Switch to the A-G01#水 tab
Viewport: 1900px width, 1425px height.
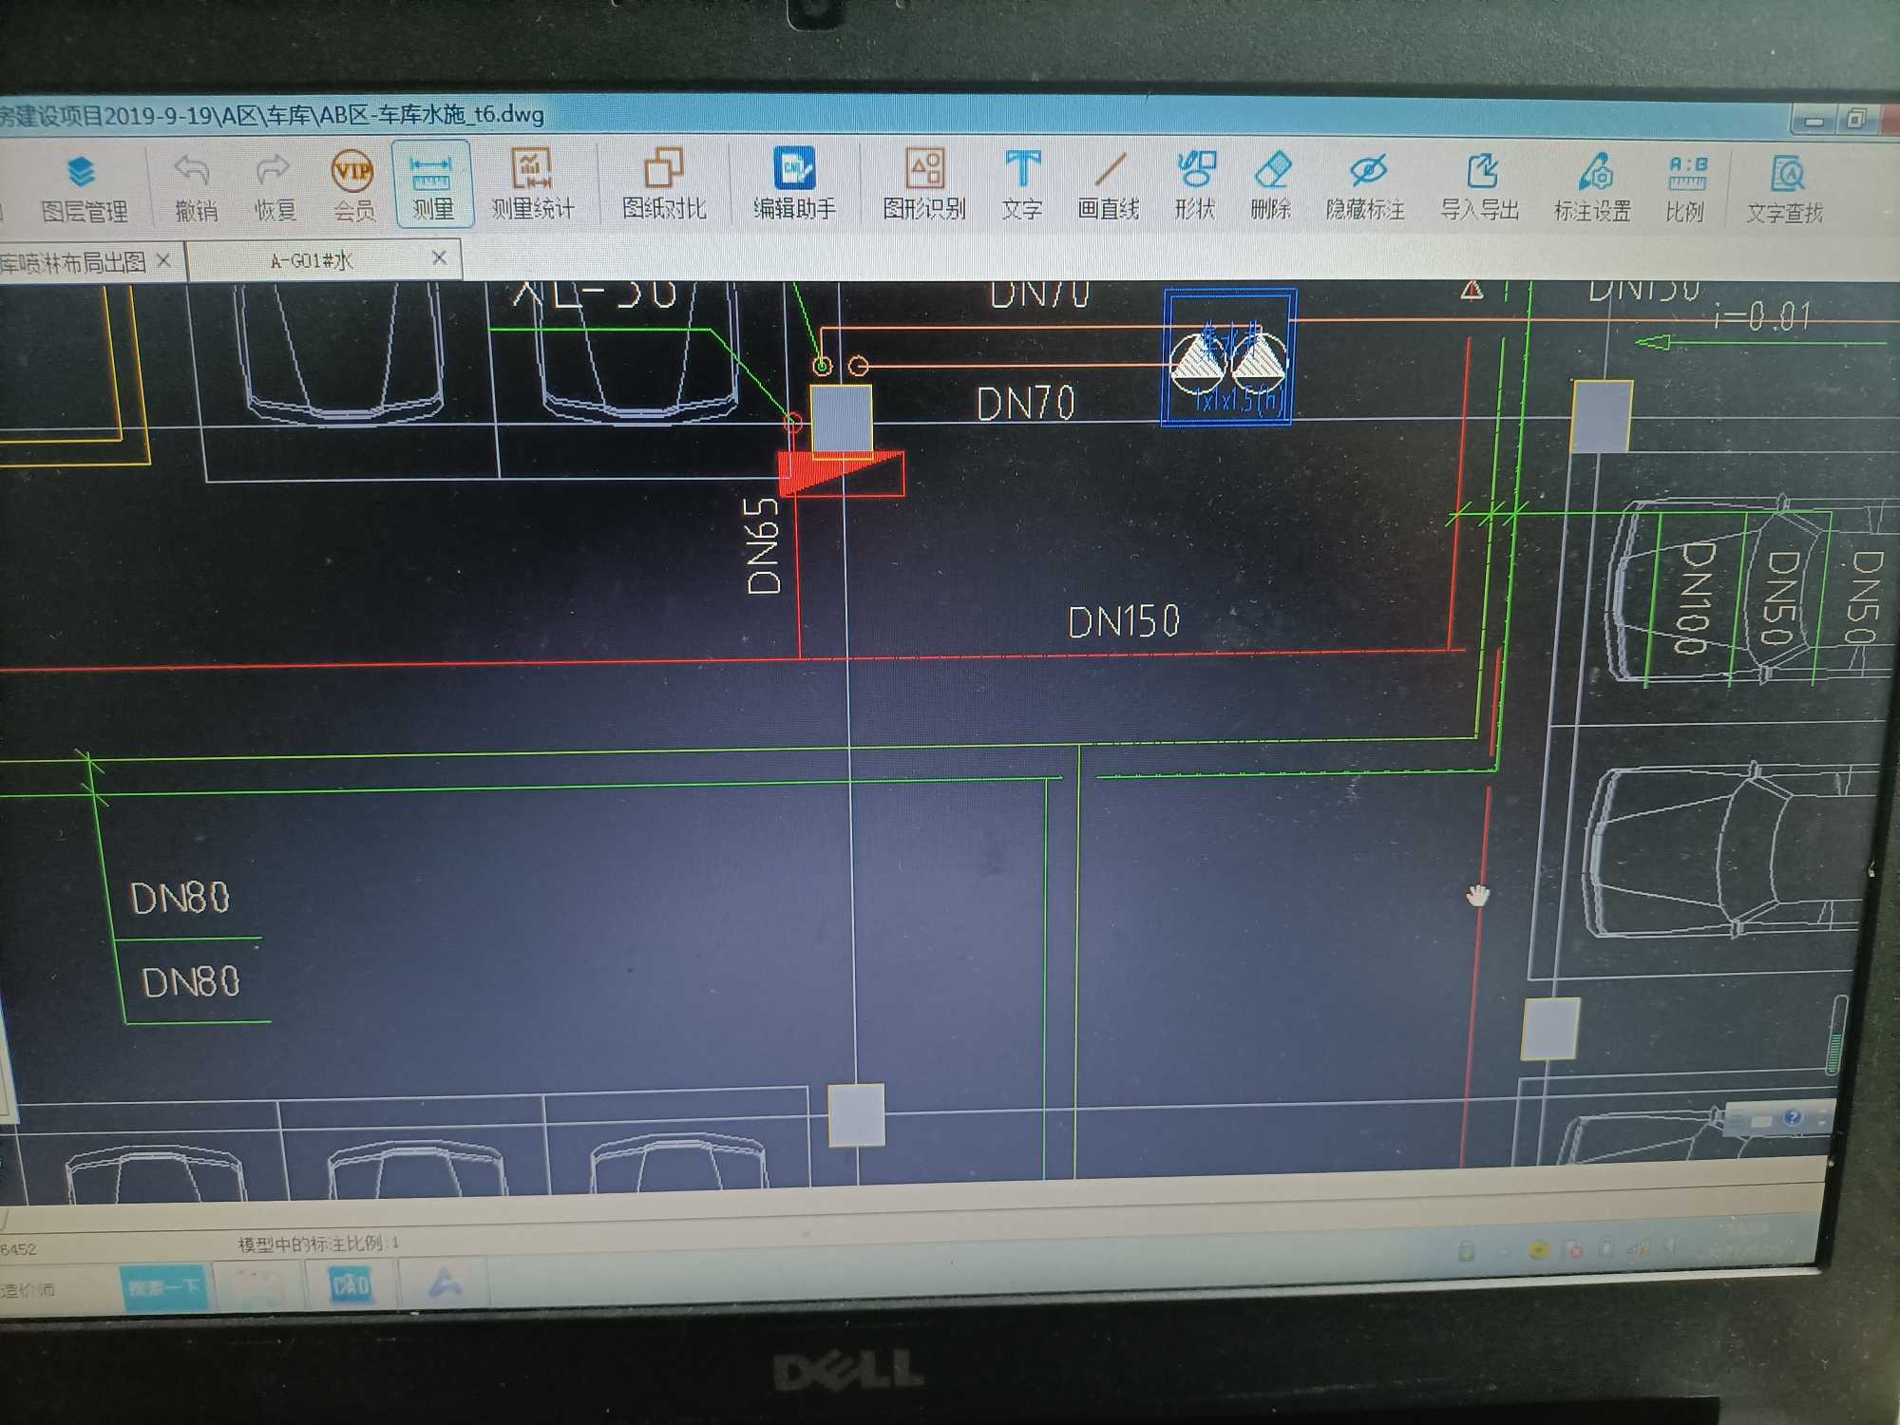312,260
